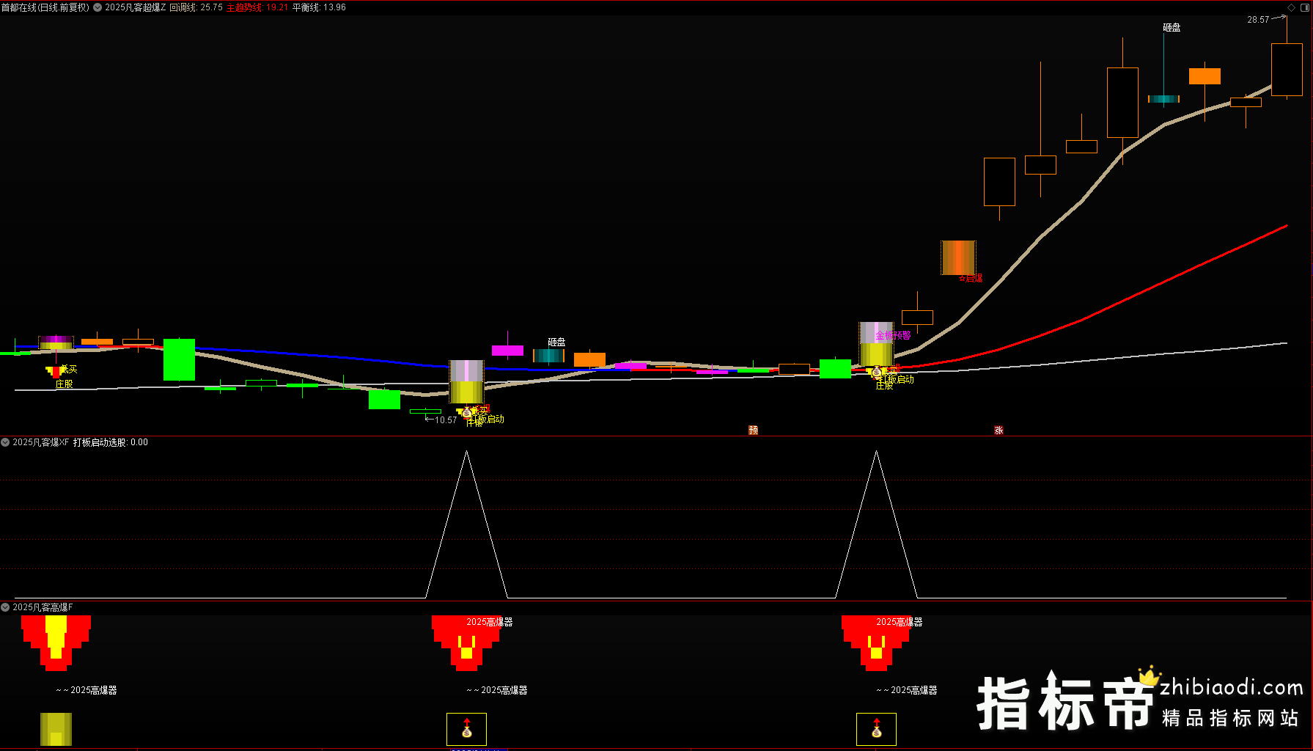This screenshot has height=751, width=1313.
Task: Click the 2025凡客爆XF indicator name
Action: point(41,442)
